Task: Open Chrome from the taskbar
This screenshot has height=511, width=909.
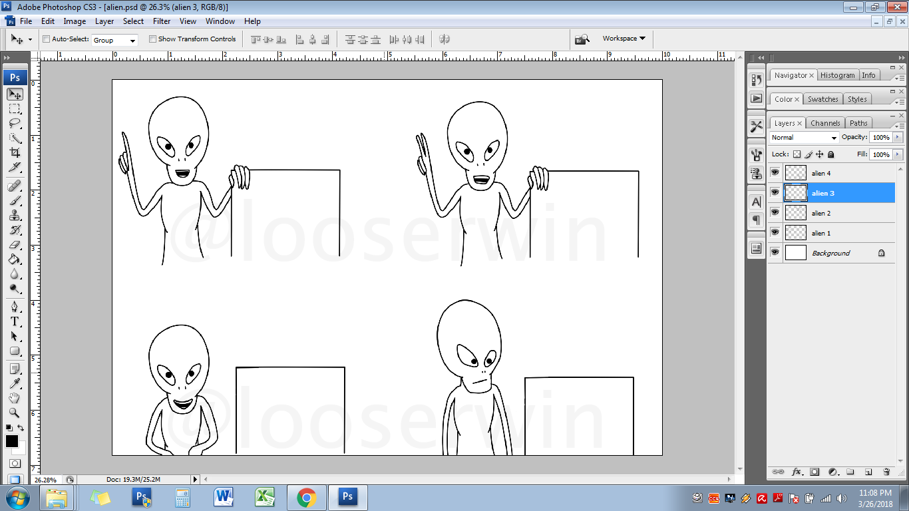Action: (306, 497)
